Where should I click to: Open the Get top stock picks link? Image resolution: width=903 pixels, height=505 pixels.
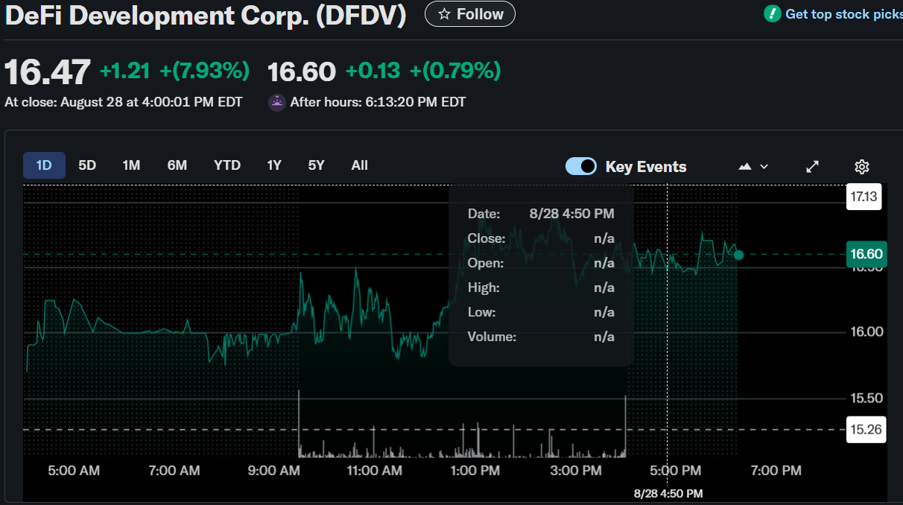843,14
